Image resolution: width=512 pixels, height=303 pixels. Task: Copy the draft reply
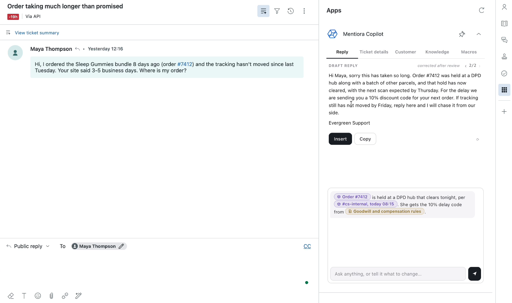coord(365,139)
